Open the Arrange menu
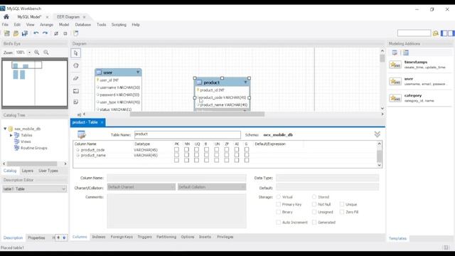Image resolution: width=455 pixels, height=256 pixels. tap(46, 25)
